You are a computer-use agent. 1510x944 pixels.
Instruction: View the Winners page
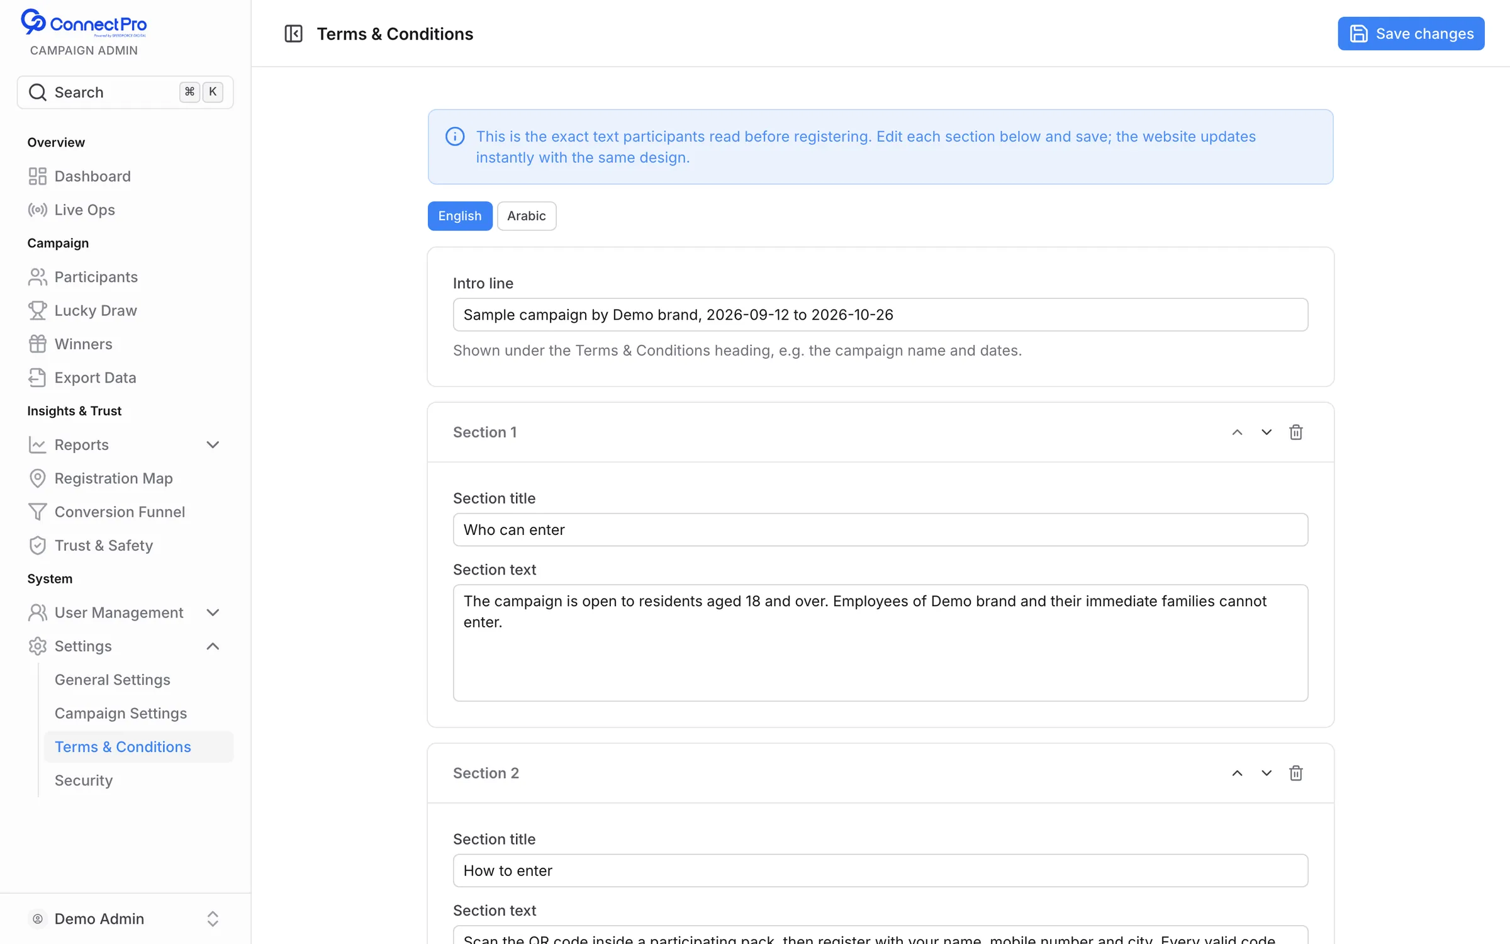click(x=125, y=344)
